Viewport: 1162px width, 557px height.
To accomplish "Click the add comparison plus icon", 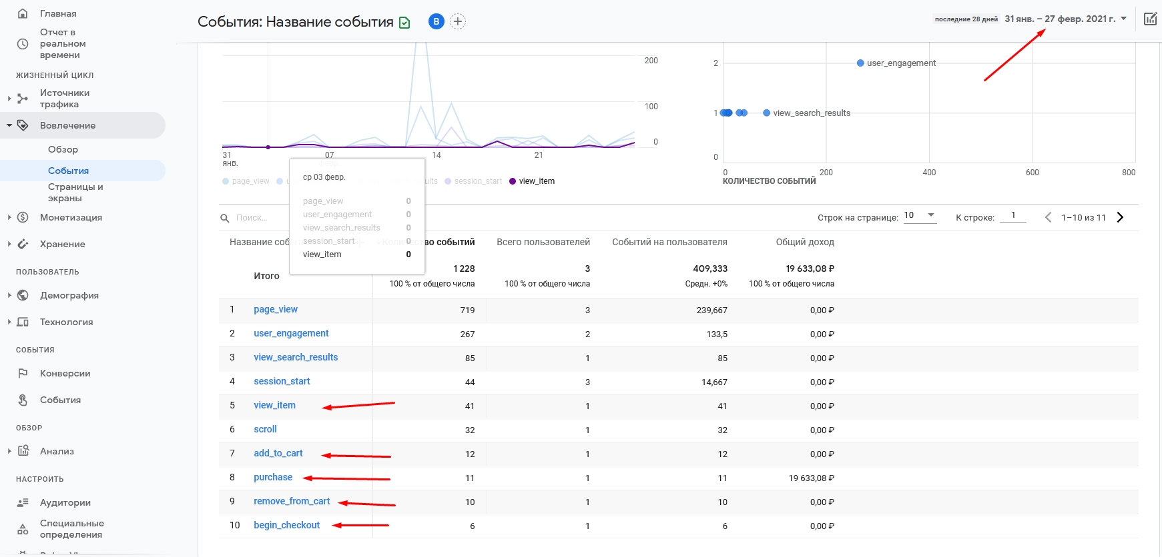I will click(x=458, y=21).
